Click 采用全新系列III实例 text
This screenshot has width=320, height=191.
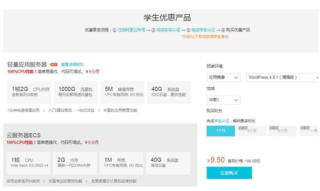(x=23, y=181)
